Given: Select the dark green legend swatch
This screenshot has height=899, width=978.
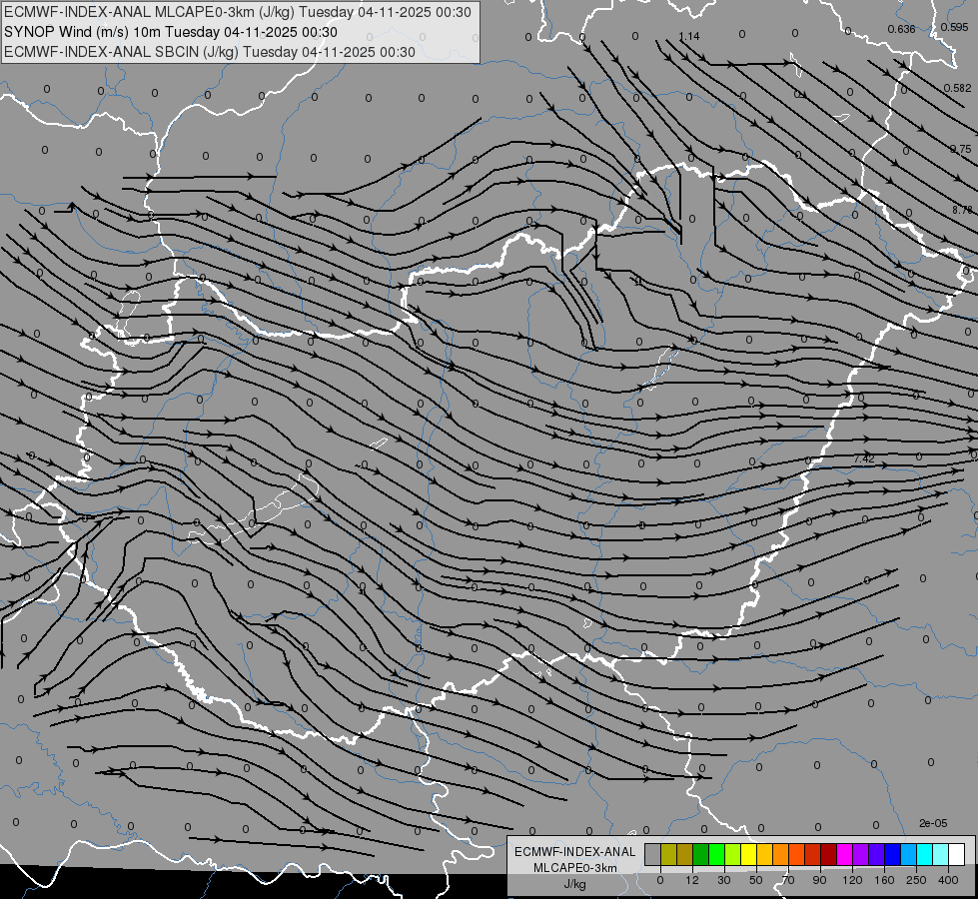Looking at the screenshot, I should [x=701, y=855].
